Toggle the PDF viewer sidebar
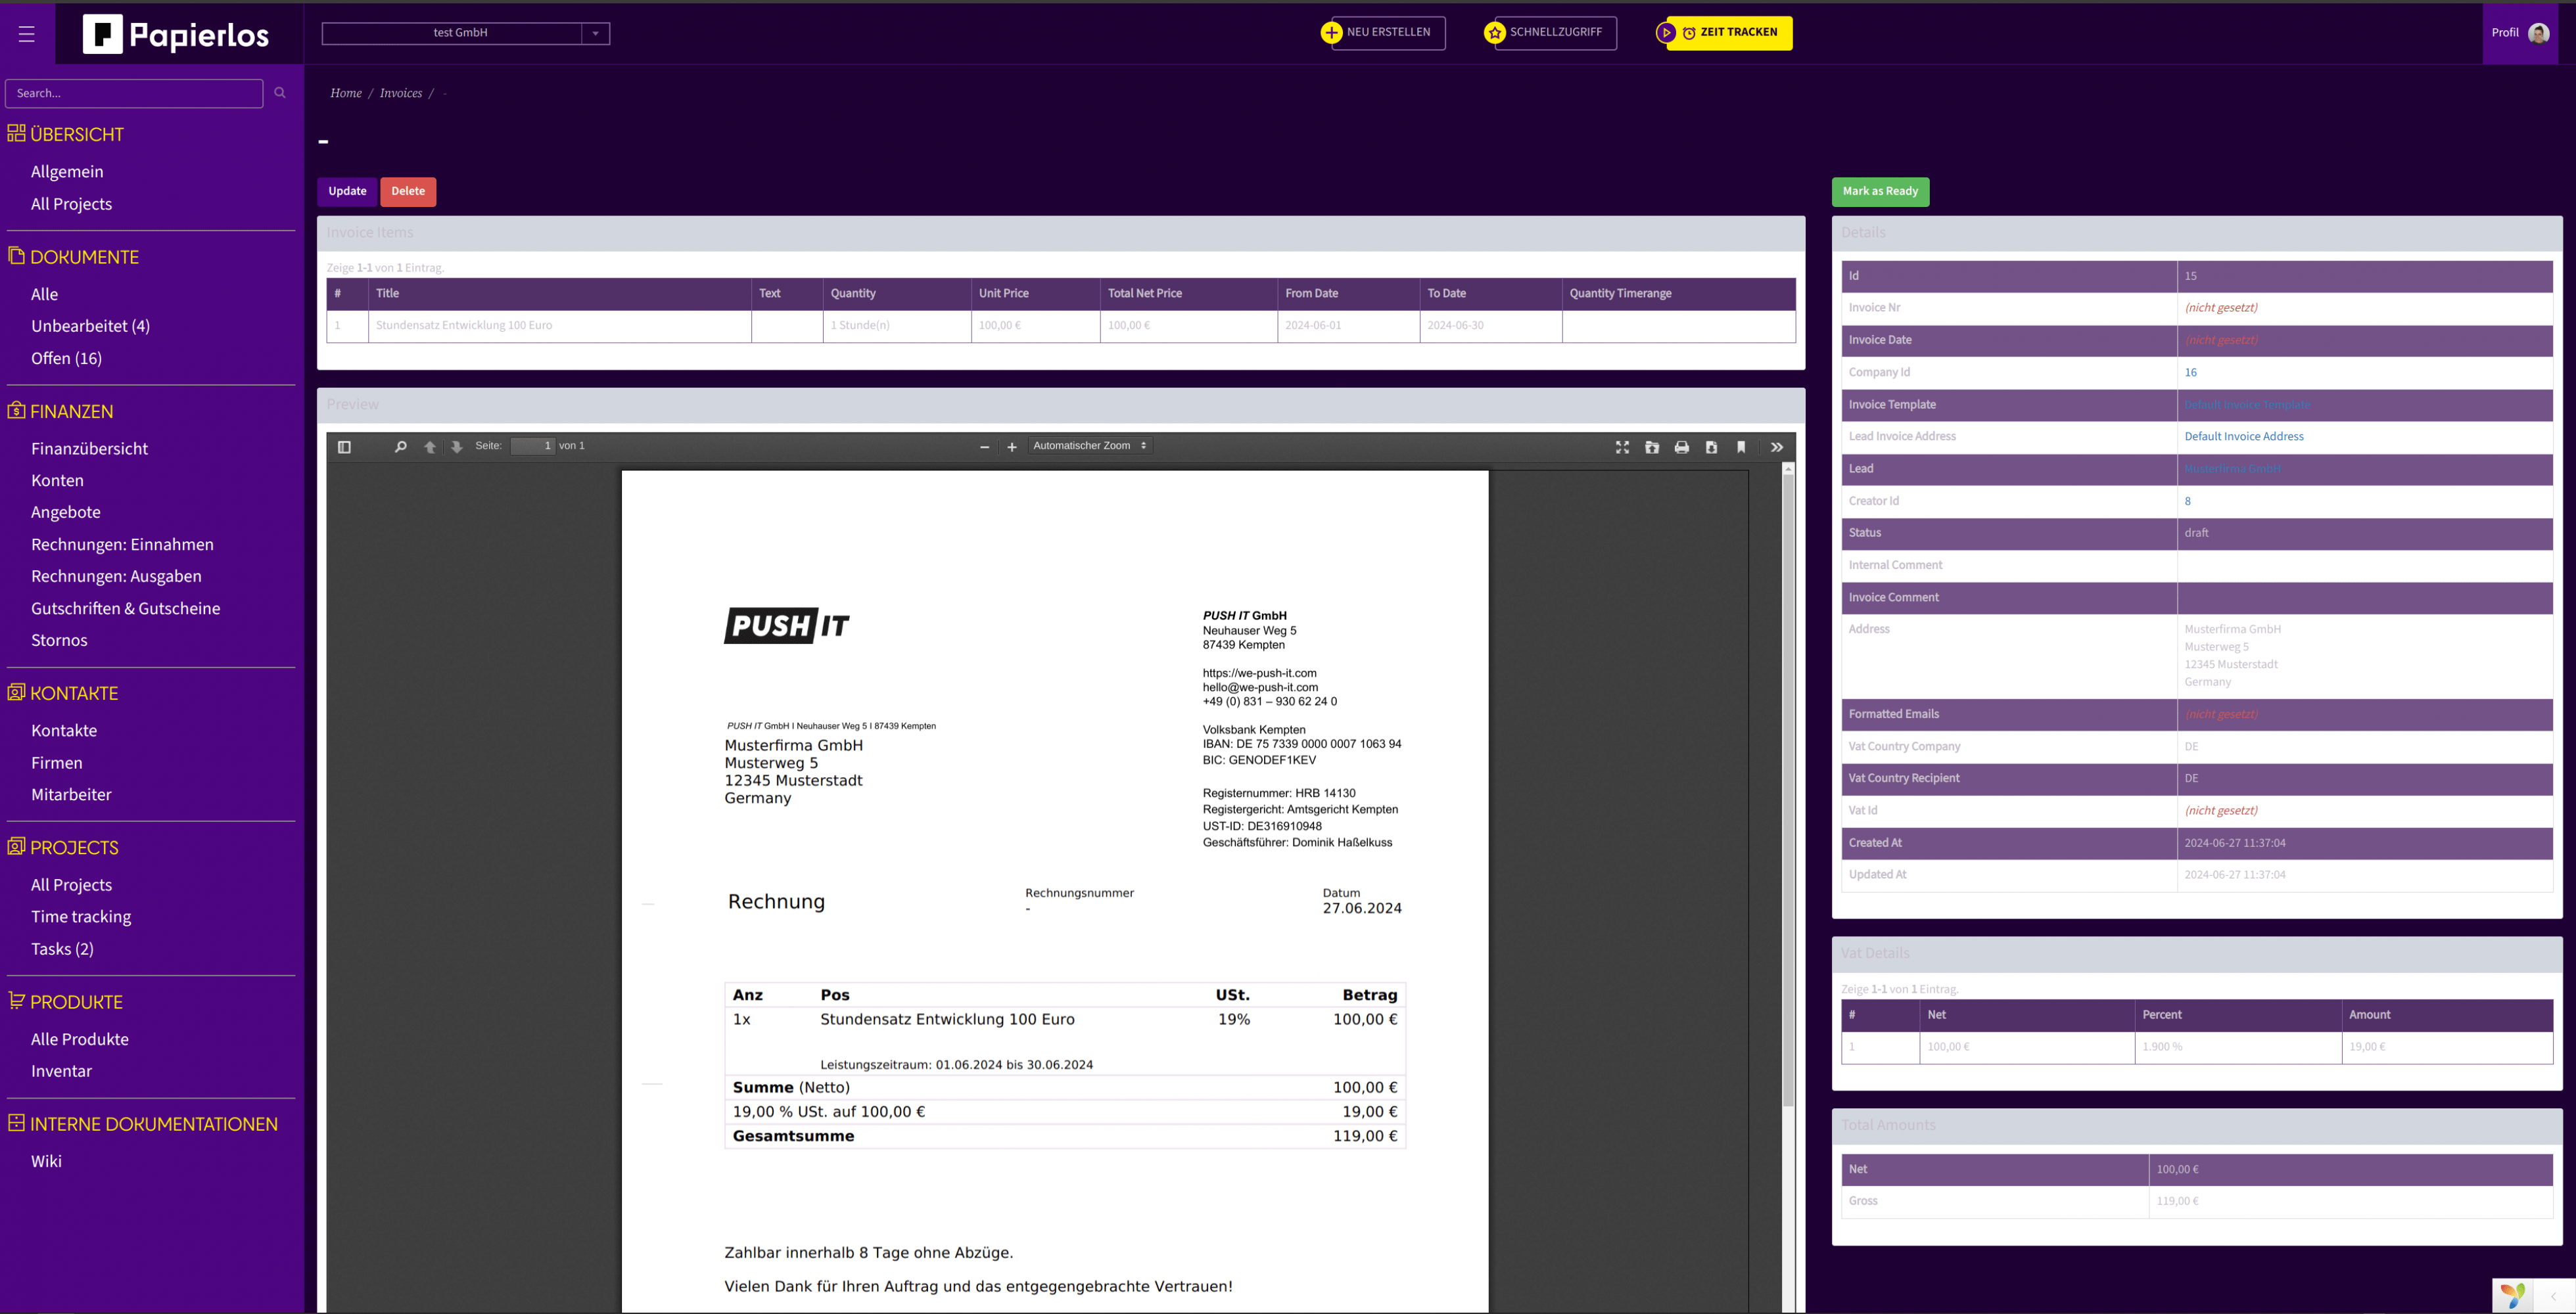The image size is (2576, 1314). [x=344, y=447]
